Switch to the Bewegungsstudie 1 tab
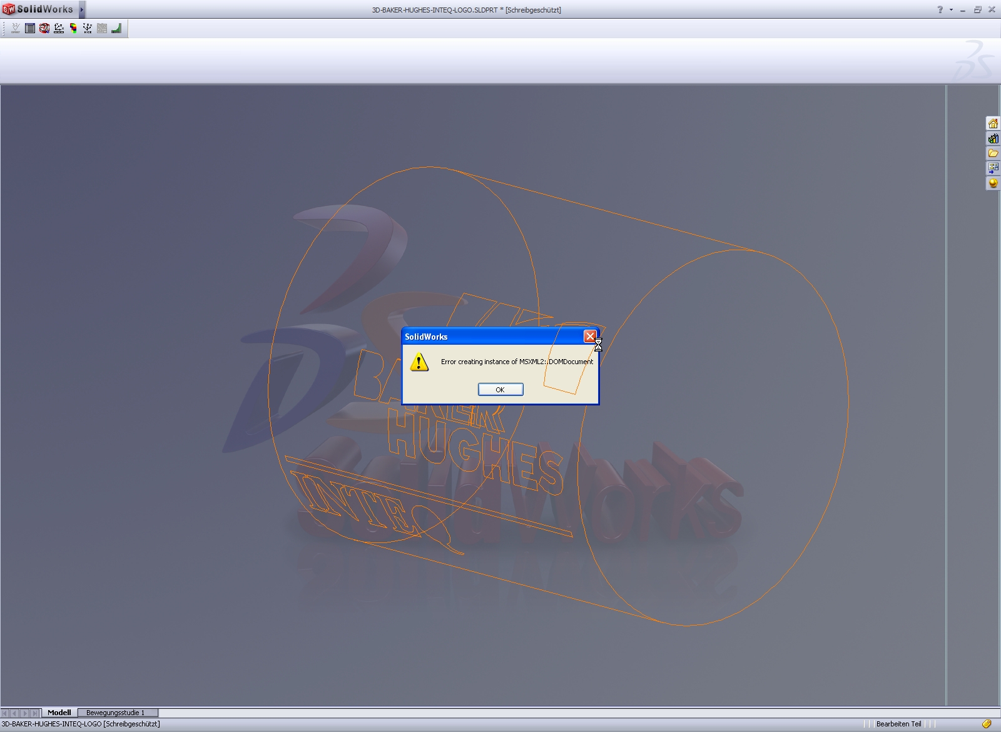1001x732 pixels. point(118,713)
